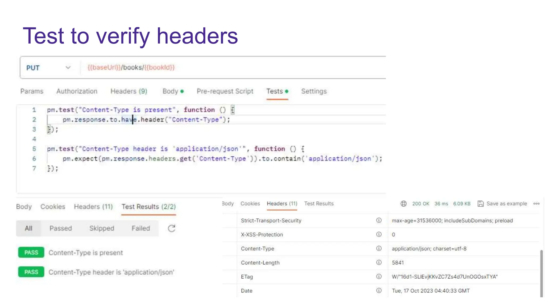Open the Params tab
Screen dimensions: 545x306
pyautogui.click(x=32, y=91)
